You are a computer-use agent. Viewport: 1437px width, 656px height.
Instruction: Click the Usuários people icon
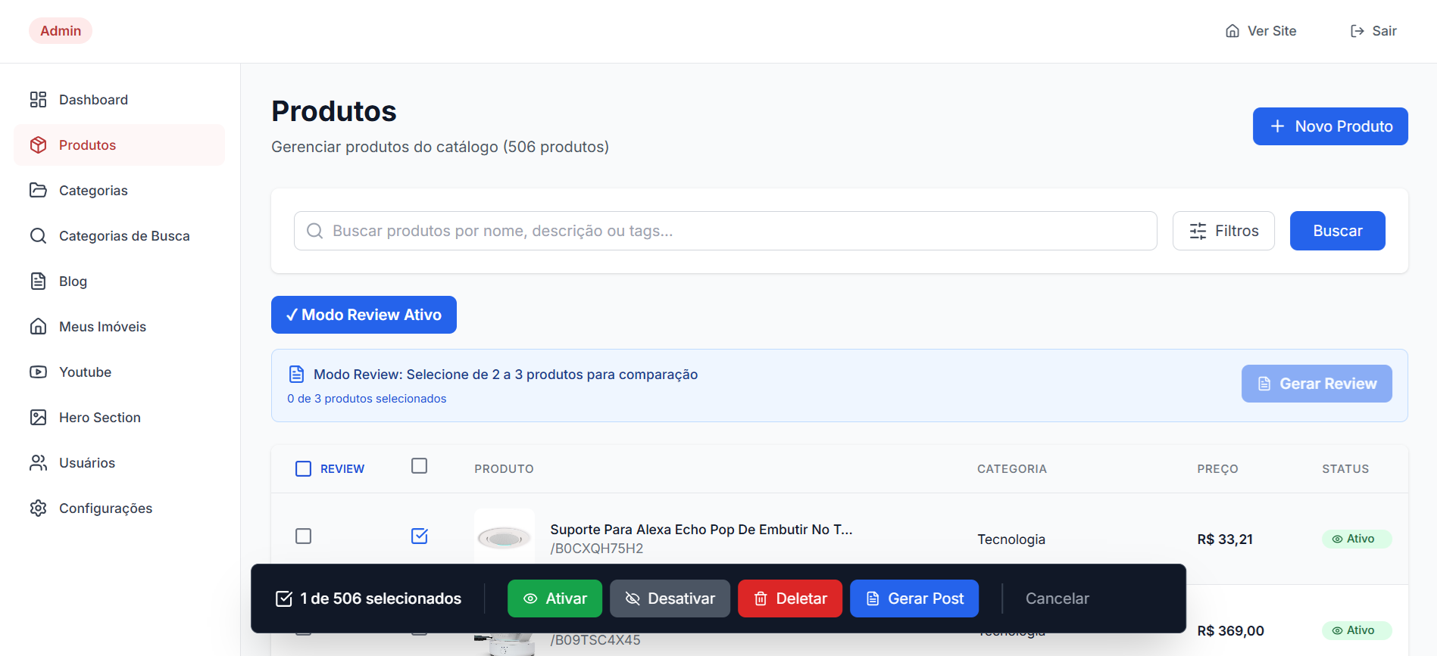pyautogui.click(x=38, y=463)
